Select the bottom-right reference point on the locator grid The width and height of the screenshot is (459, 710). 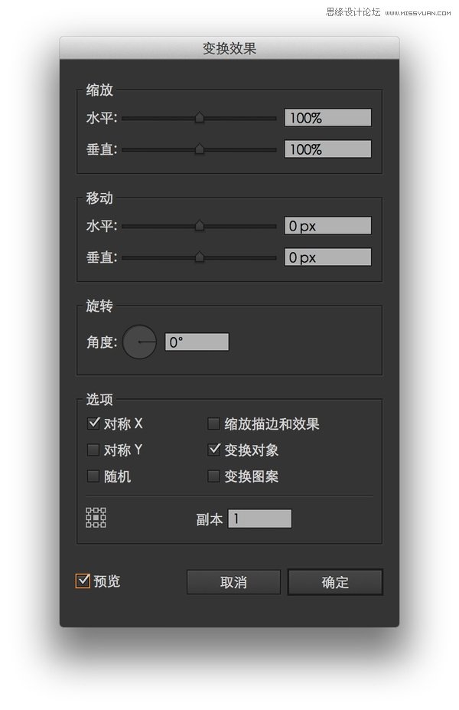pos(103,525)
